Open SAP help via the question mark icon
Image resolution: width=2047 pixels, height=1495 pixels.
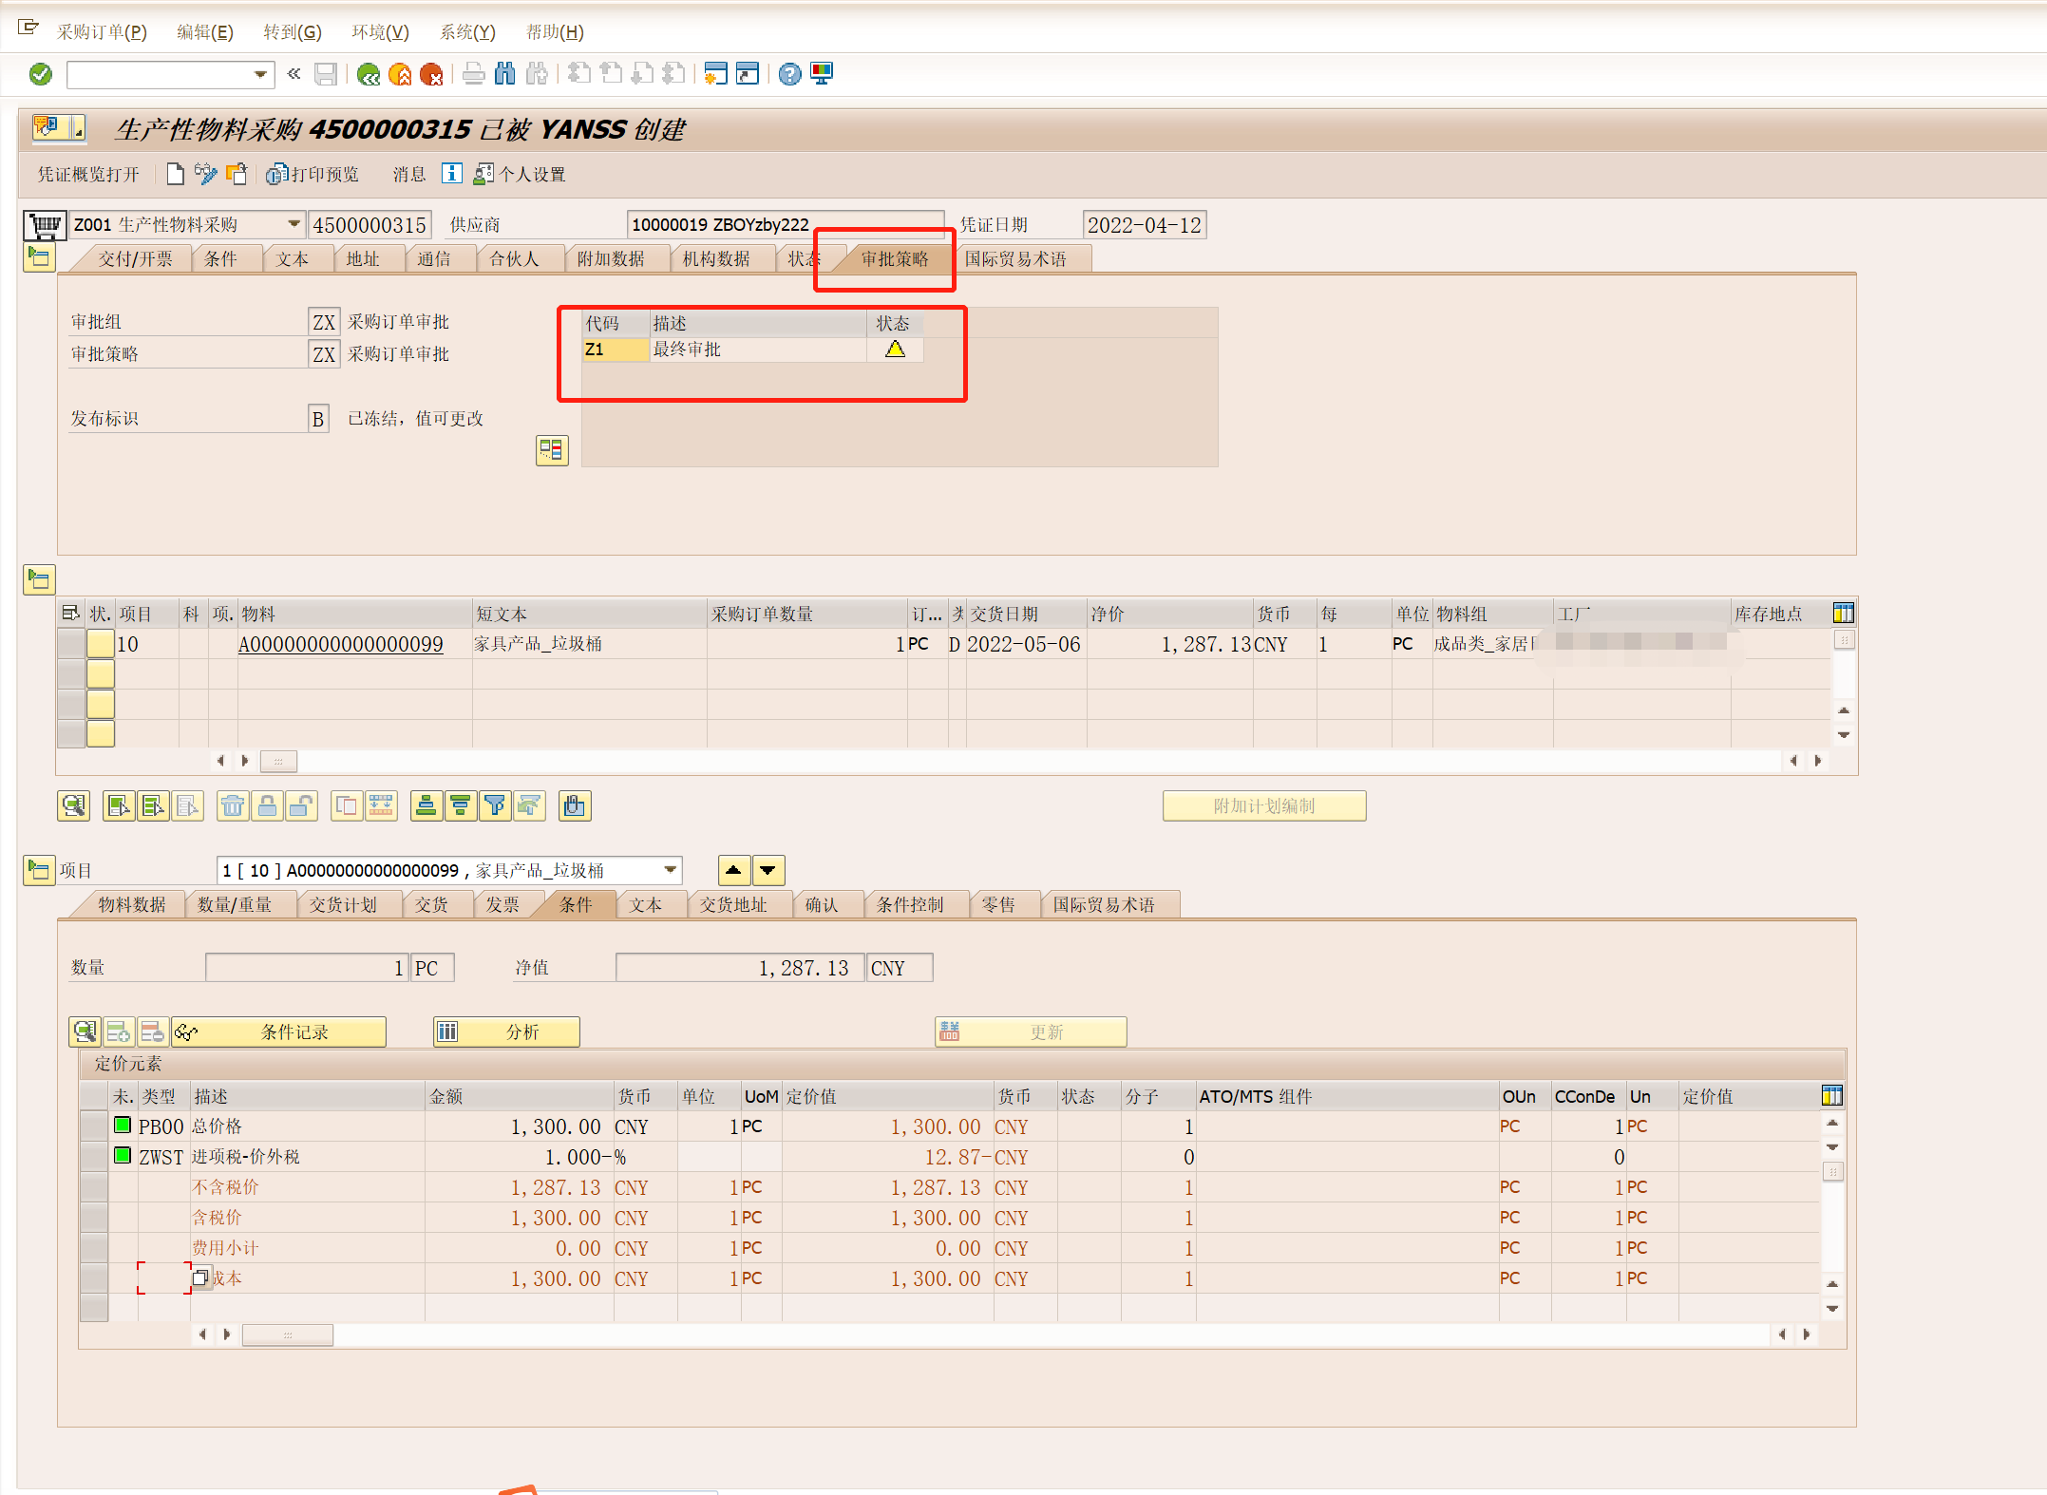[789, 74]
